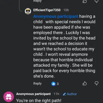Like EfficientTiger7350's comment with thumbs up
The width and height of the screenshot is (103, 103).
pos(85,84)
